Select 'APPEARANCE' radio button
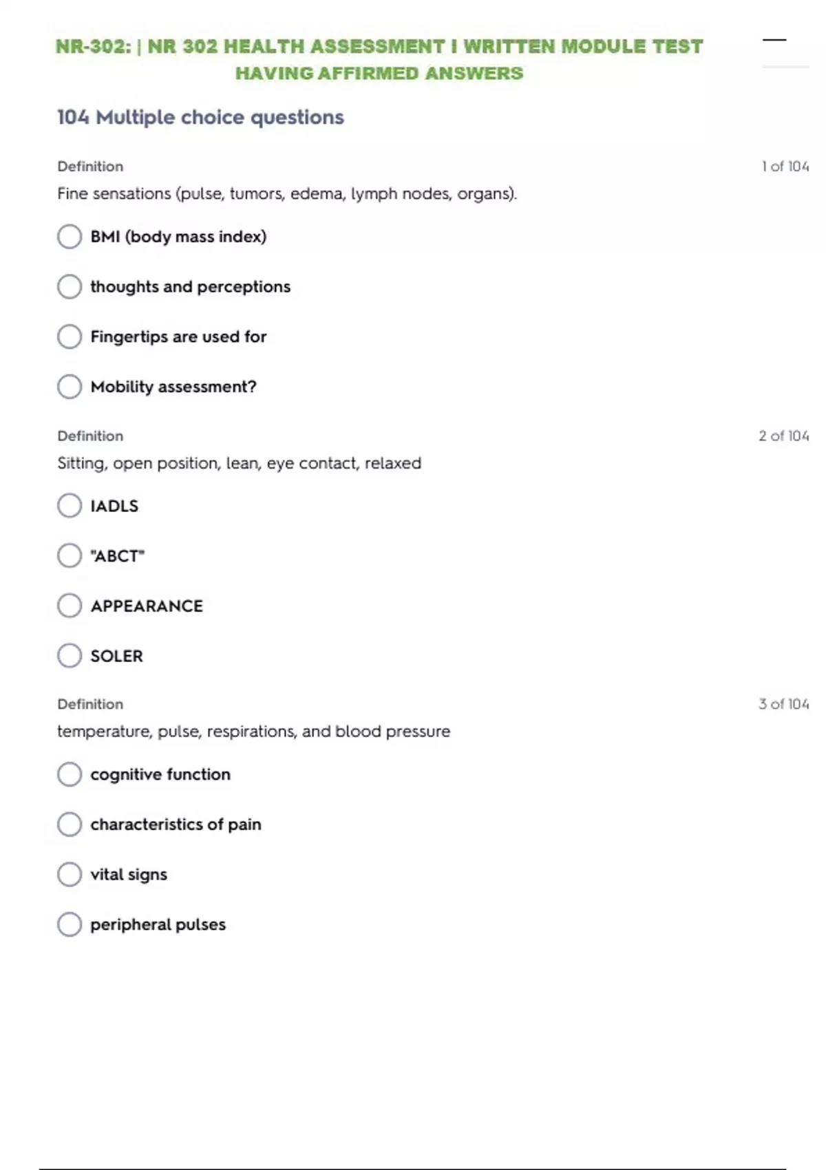 click(70, 606)
